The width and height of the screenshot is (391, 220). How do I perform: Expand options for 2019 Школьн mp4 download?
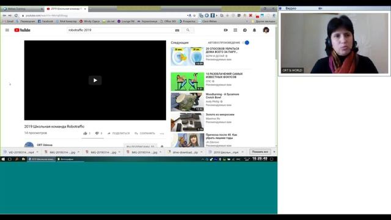tap(243, 152)
